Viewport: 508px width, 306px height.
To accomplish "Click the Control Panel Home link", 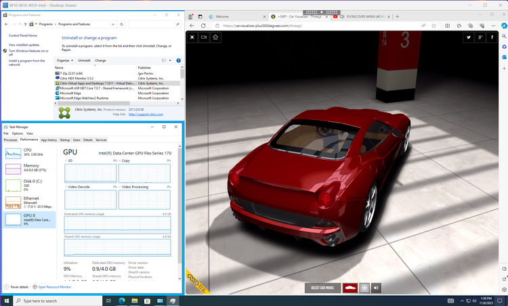I will [x=22, y=35].
